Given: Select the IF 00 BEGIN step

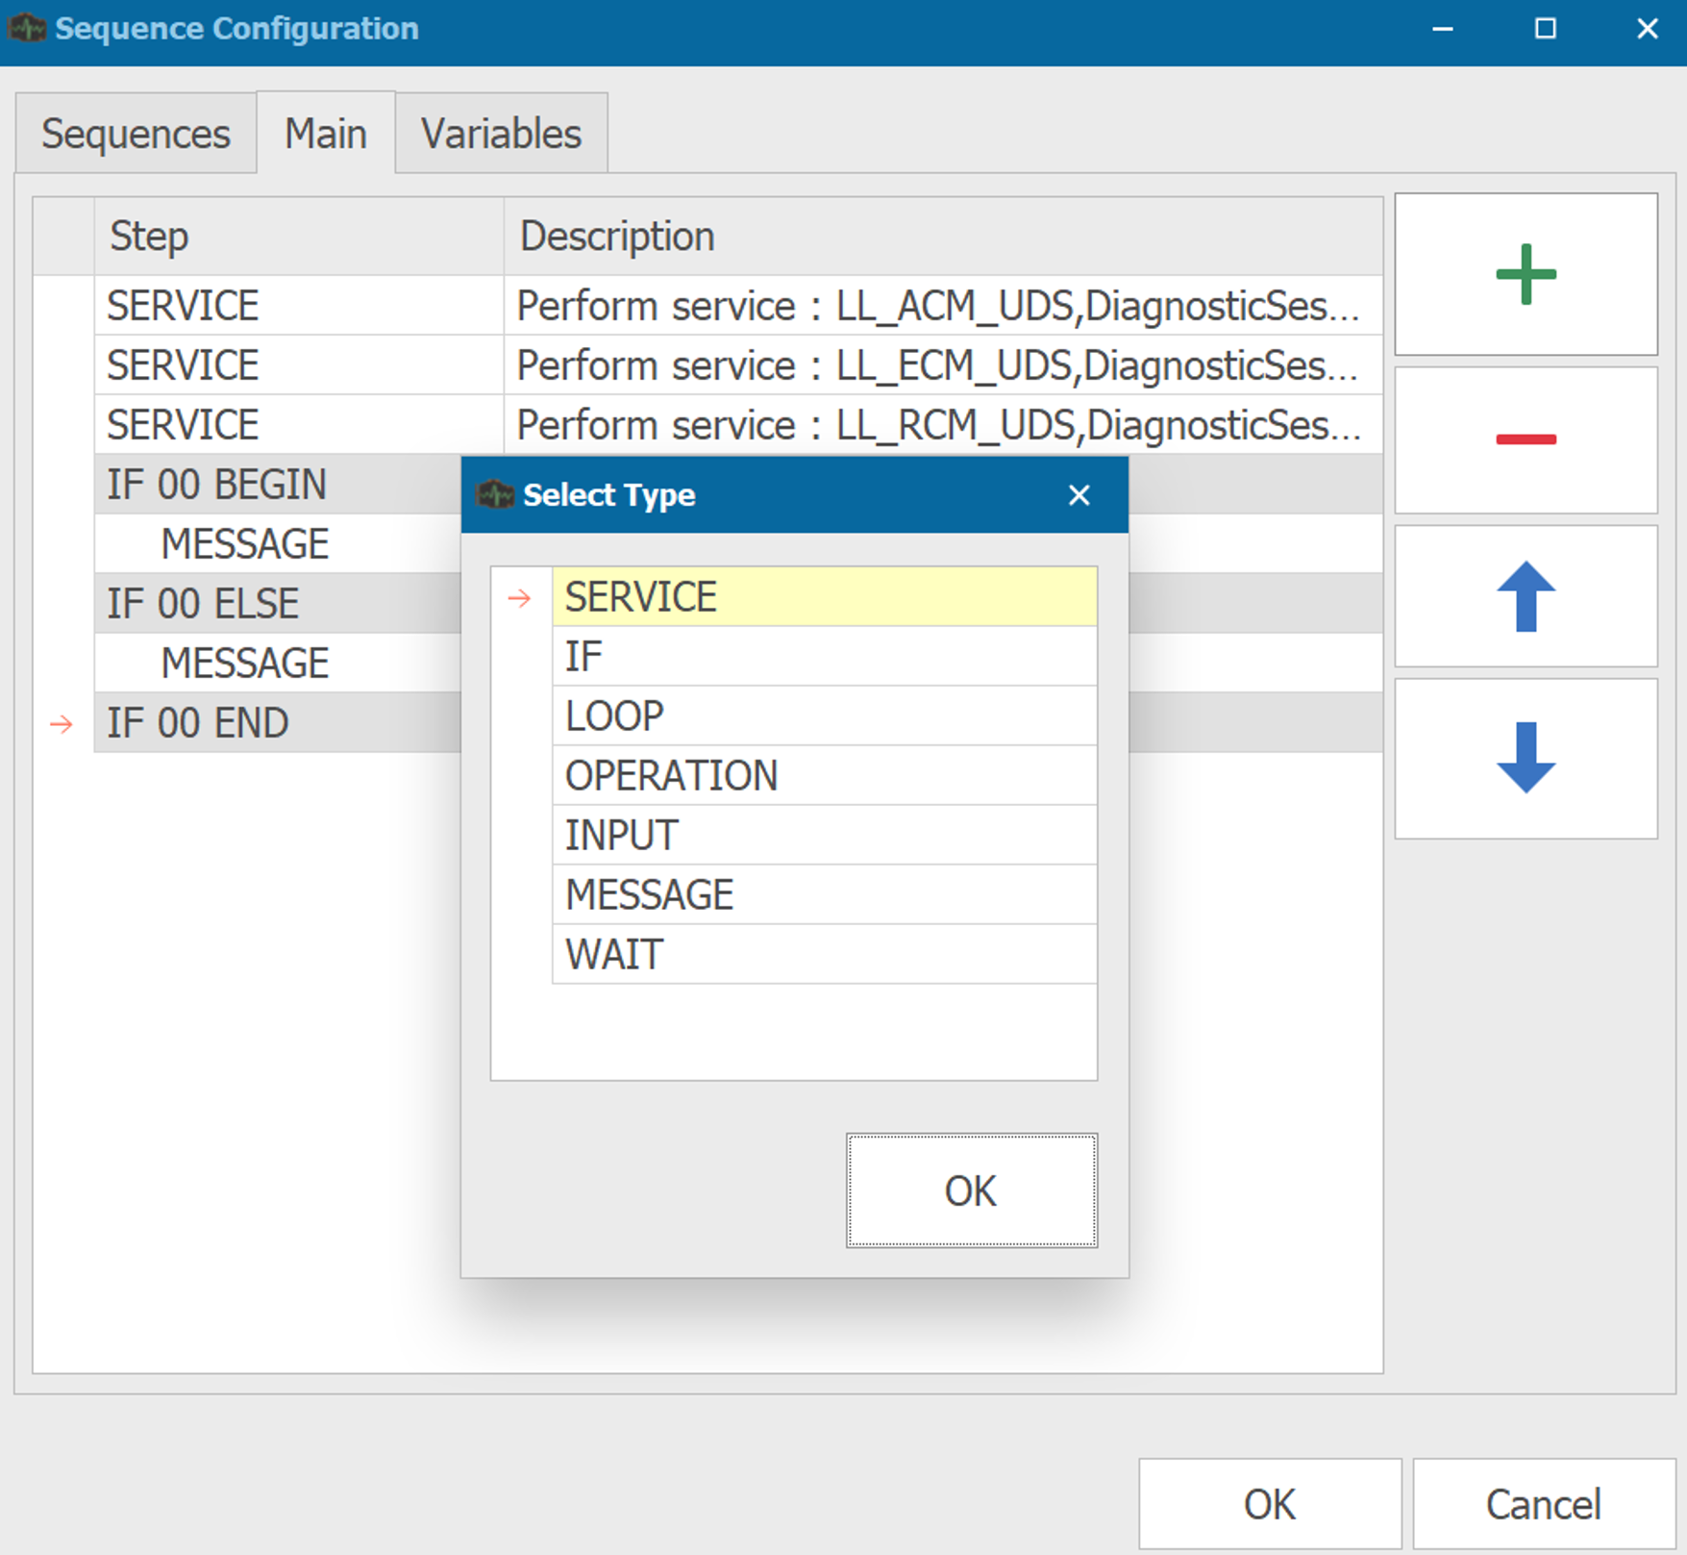Looking at the screenshot, I should pyautogui.click(x=278, y=485).
